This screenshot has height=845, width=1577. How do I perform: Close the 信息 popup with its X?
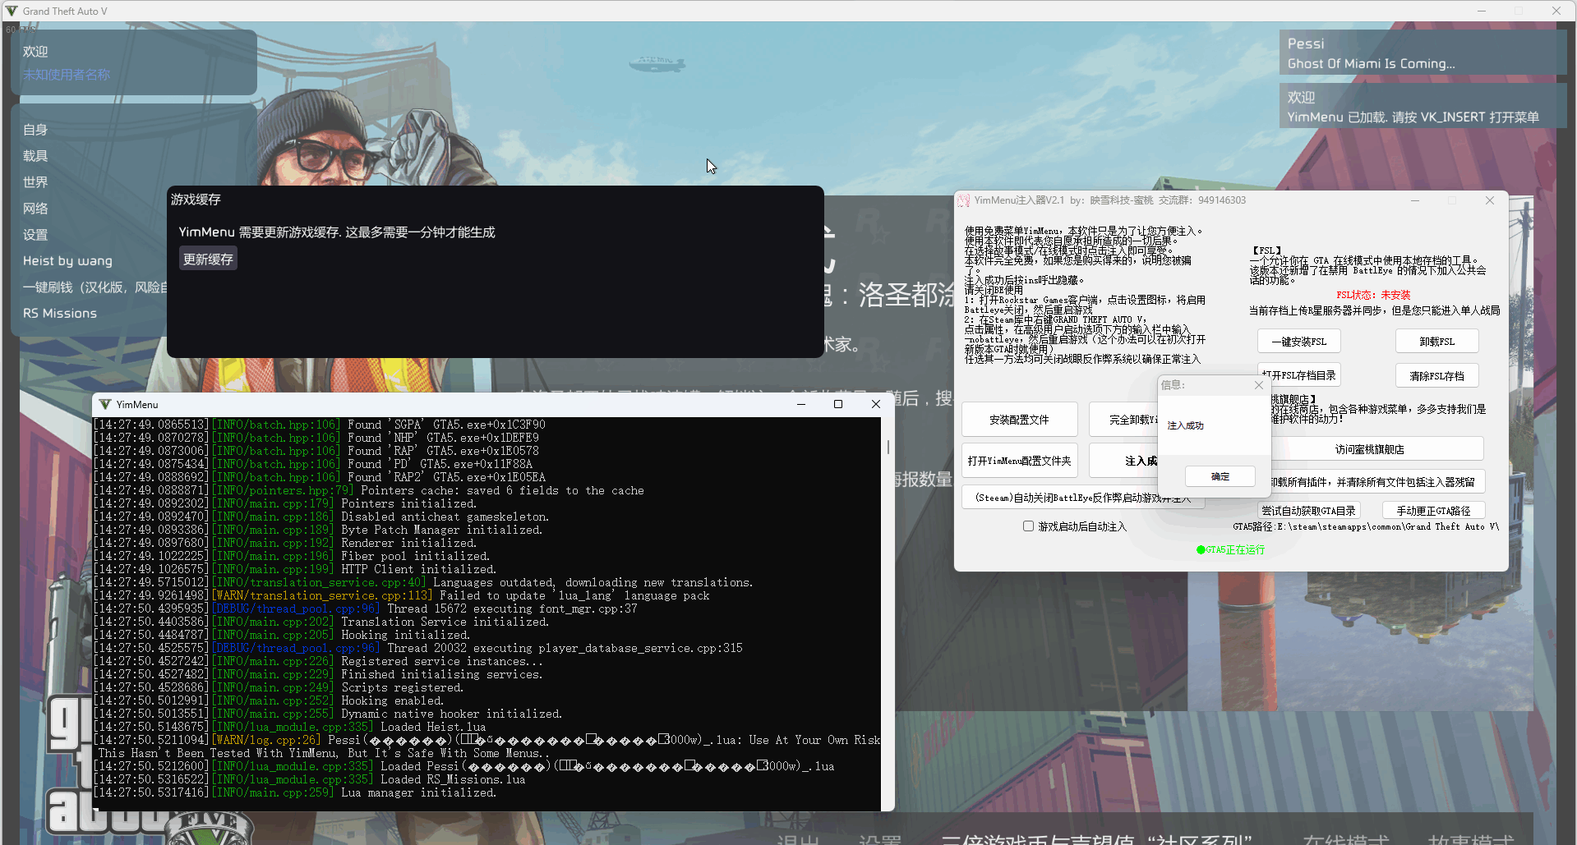point(1258,385)
